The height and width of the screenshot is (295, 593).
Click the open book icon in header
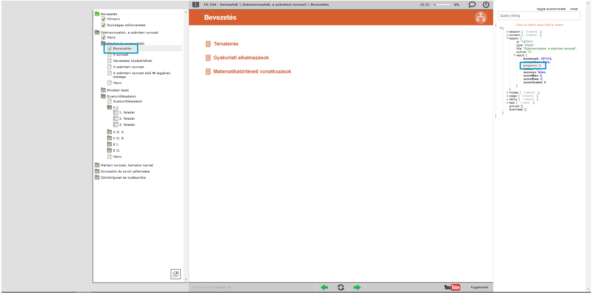[196, 5]
